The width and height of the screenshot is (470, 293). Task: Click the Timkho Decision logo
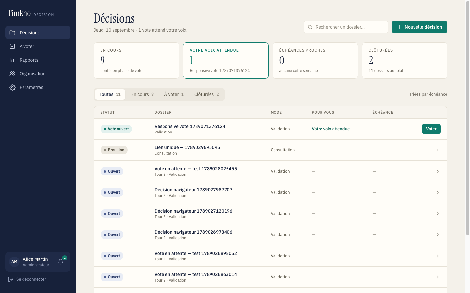tap(31, 13)
